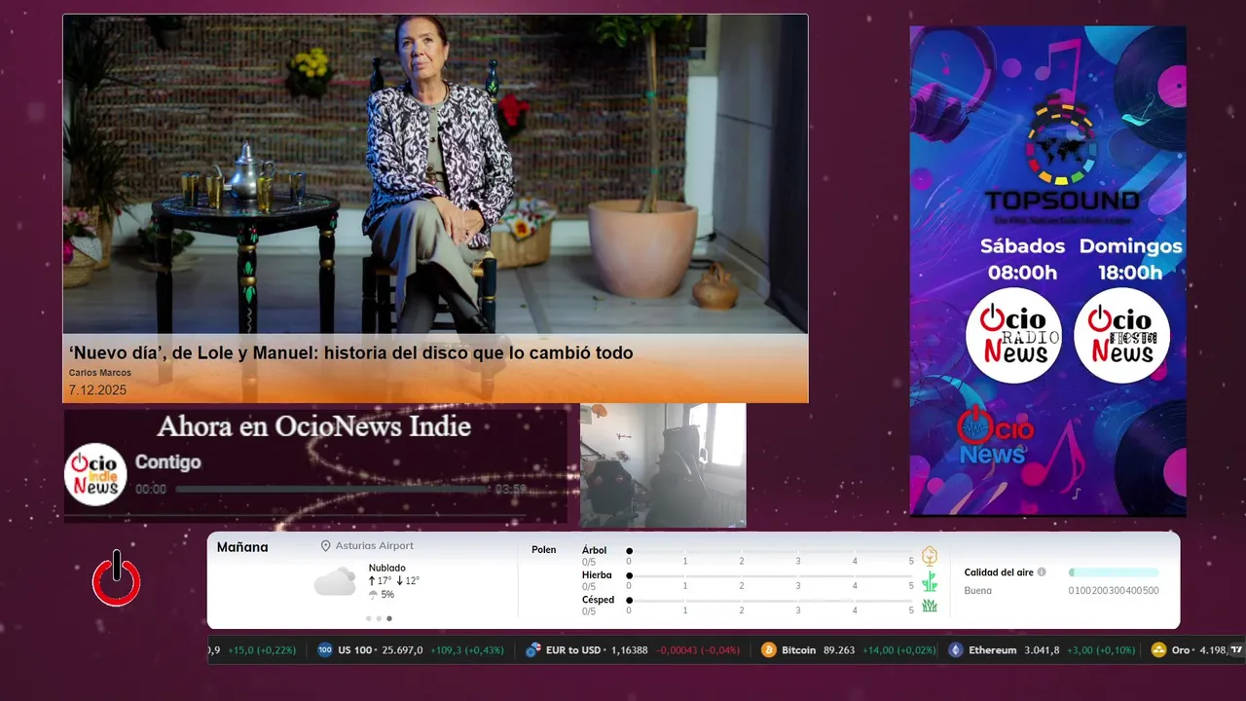Viewport: 1246px width, 701px height.
Task: Seek in the Contigo track progress bar
Action: tap(331, 490)
